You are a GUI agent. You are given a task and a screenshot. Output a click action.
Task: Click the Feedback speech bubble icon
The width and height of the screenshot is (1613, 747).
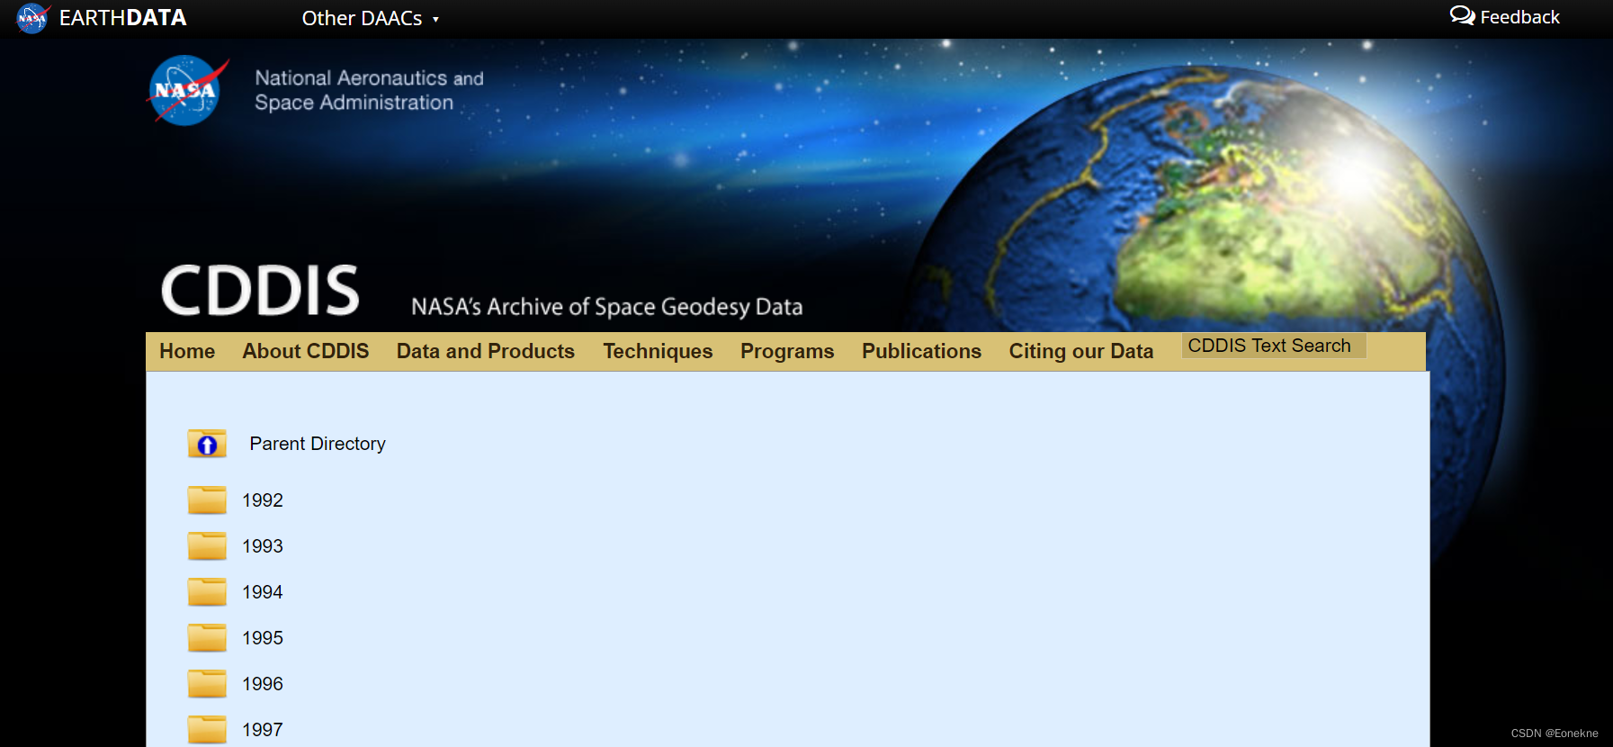click(1462, 15)
